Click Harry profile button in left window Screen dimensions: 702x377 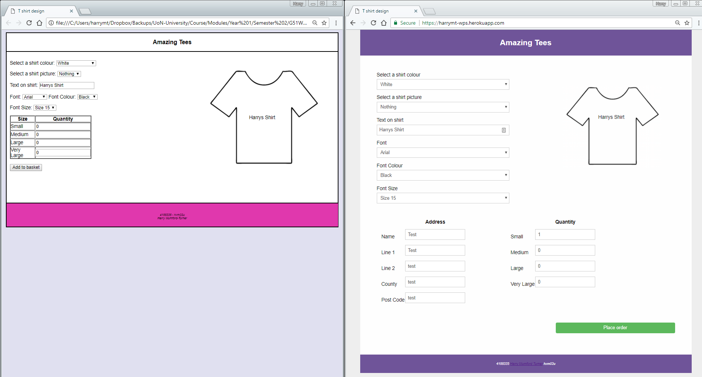point(298,4)
